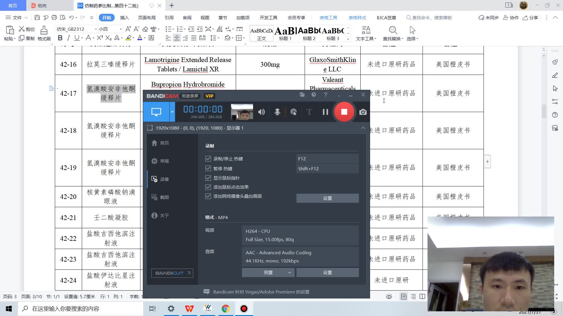Viewport: 563px width, 316px height.
Task: Click the 协作 collaborate button
Action: click(511, 18)
